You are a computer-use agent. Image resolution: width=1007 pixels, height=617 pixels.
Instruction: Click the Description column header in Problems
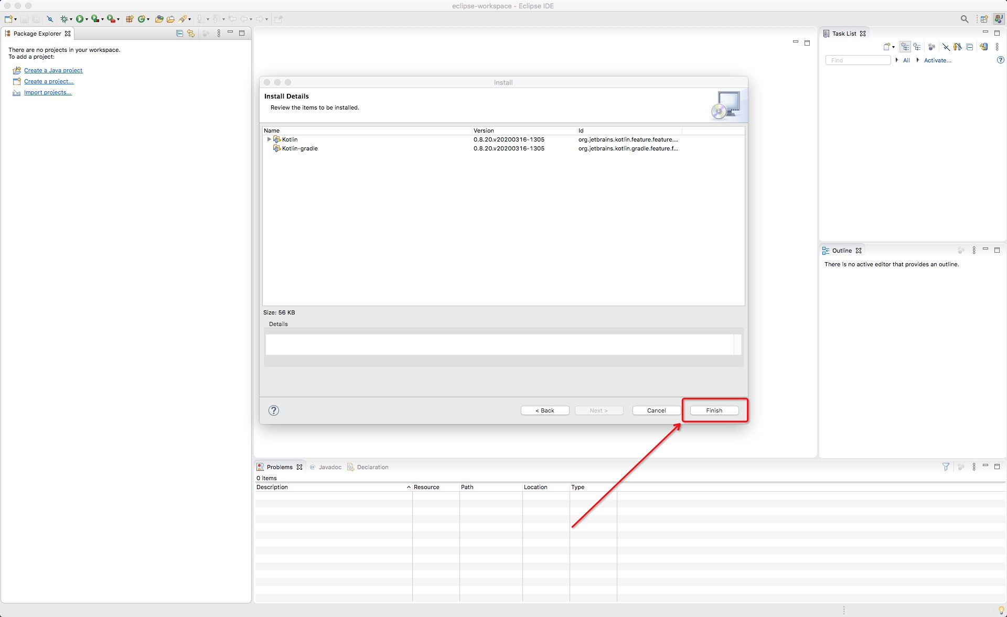pyautogui.click(x=333, y=487)
